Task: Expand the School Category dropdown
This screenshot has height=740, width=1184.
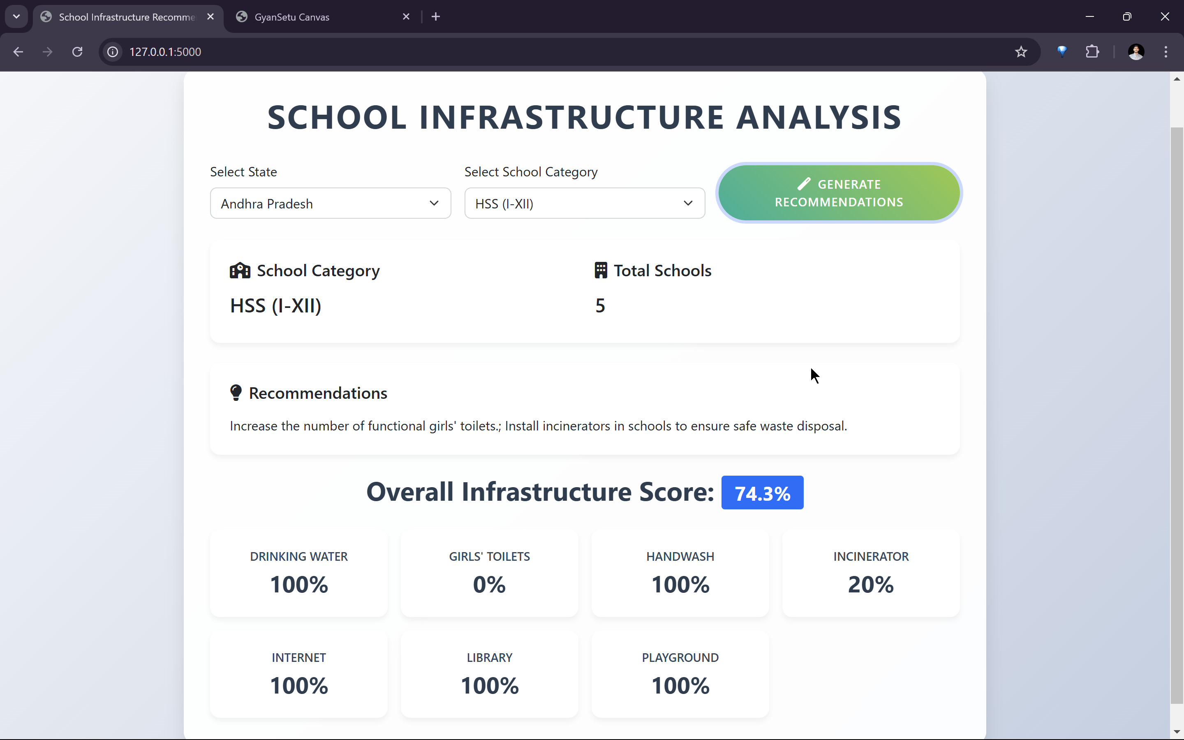Action: (584, 203)
